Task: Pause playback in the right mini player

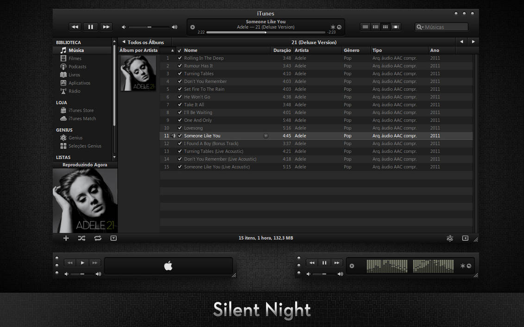Action: (324, 263)
